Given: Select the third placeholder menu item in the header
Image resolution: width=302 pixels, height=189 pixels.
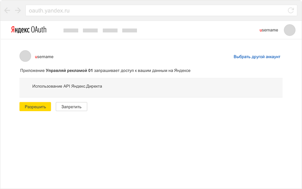Looking at the screenshot, I should [110, 31].
